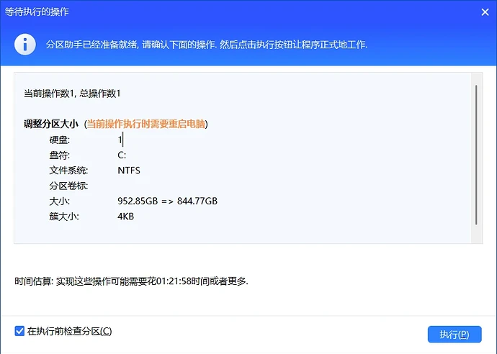Select the drive letter C: value
Viewport: 497px width, 354px height.
(122, 155)
